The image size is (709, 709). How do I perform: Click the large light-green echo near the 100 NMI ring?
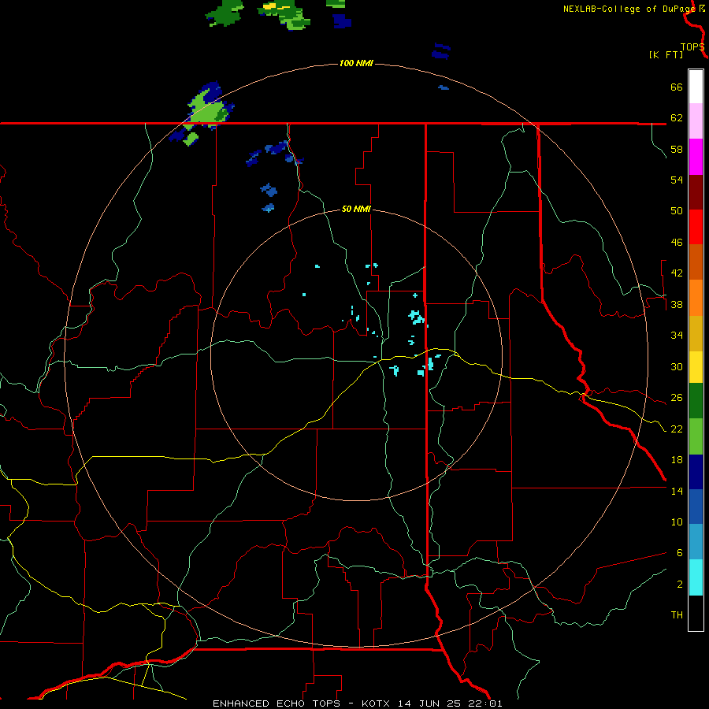[x=208, y=110]
